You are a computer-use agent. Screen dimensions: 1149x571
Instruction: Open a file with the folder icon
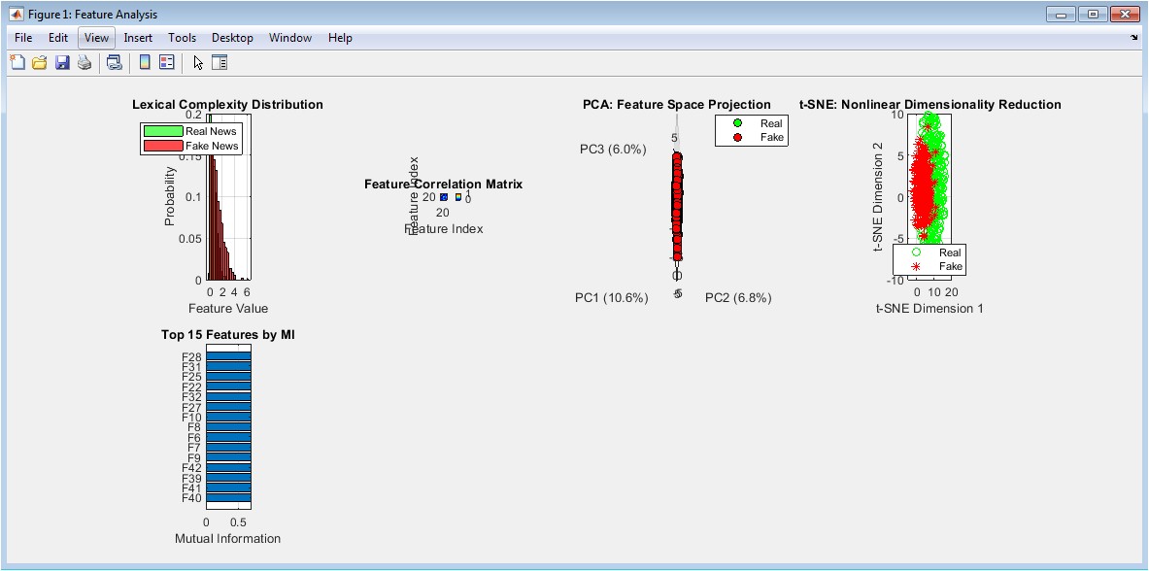tap(40, 63)
